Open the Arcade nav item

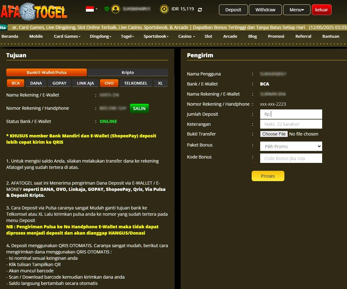(x=230, y=36)
